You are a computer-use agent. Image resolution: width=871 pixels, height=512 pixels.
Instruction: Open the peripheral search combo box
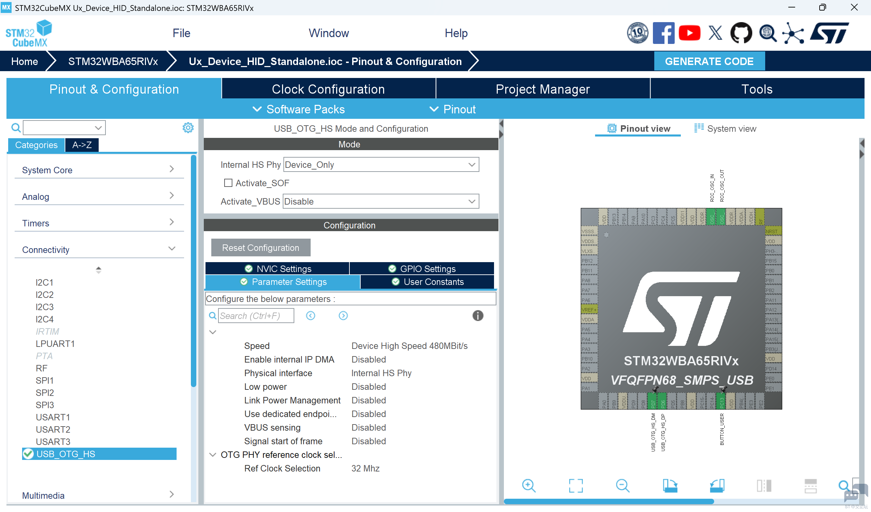tap(64, 128)
